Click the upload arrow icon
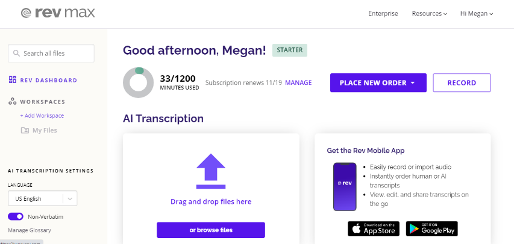 point(211,171)
